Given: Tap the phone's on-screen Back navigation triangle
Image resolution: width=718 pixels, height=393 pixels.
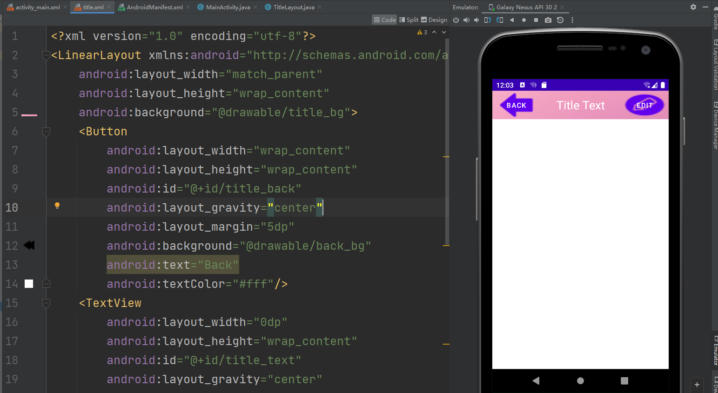Looking at the screenshot, I should point(536,380).
